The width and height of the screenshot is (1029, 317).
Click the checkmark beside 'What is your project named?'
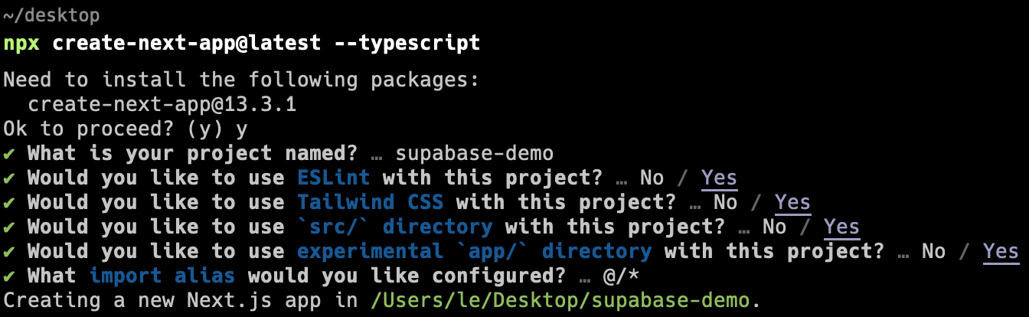[8, 153]
